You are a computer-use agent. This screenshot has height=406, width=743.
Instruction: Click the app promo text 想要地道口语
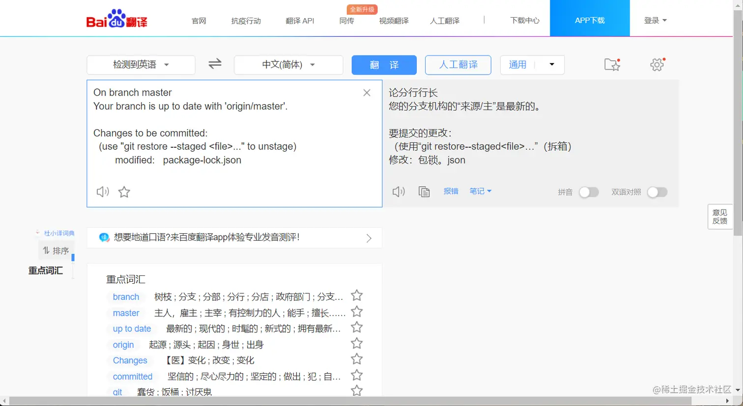(206, 238)
